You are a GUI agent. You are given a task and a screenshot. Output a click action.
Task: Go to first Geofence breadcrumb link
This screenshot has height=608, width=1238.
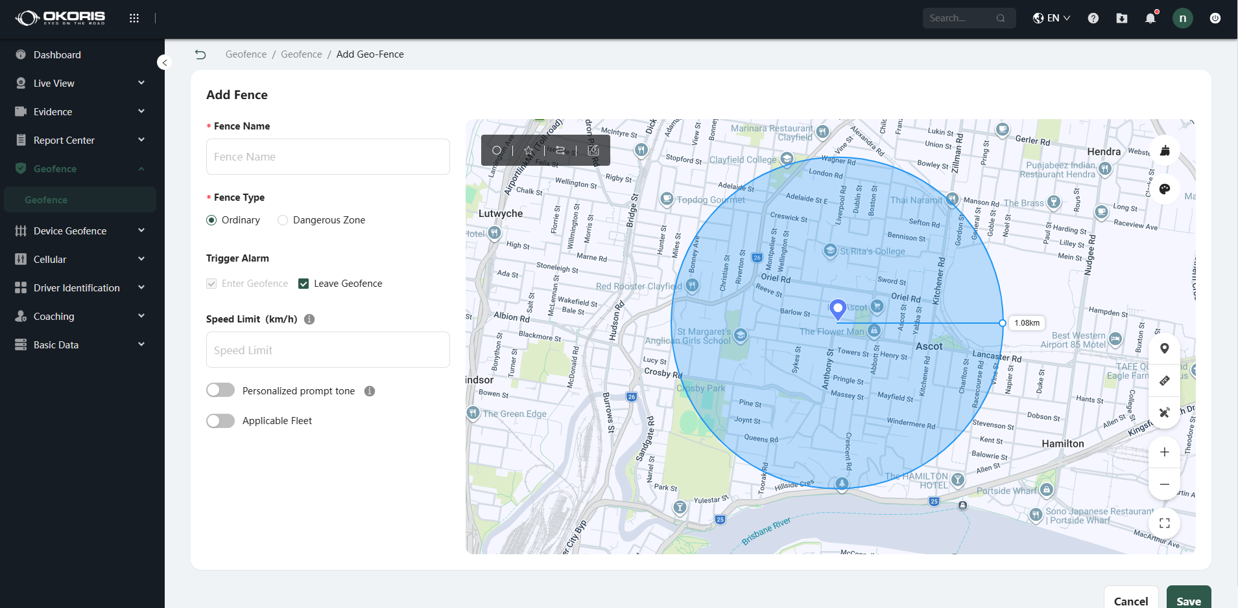246,54
